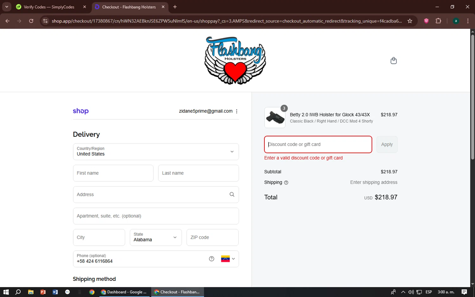Click the Shipping method heading
Screen dimensions: 475x297
click(94, 279)
